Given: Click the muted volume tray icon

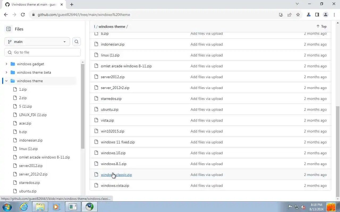Looking at the screenshot, I should click(303, 207).
